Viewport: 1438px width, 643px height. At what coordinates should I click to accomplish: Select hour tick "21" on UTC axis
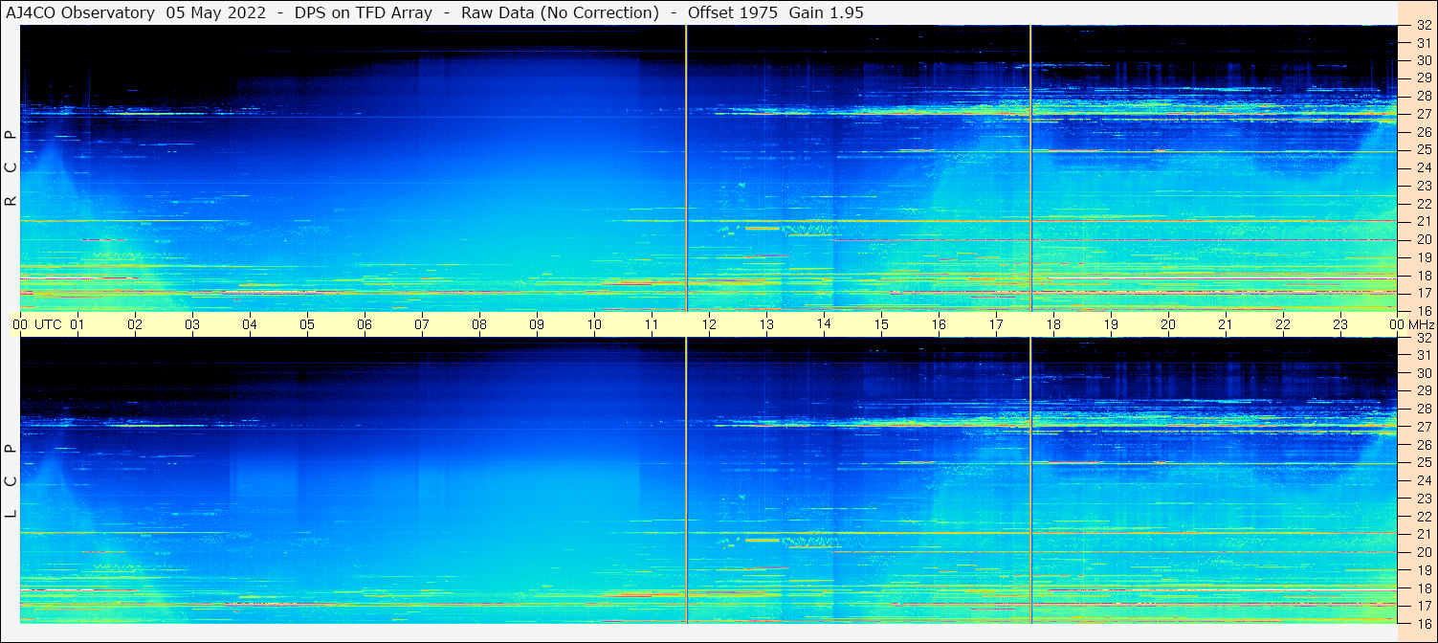1226,324
